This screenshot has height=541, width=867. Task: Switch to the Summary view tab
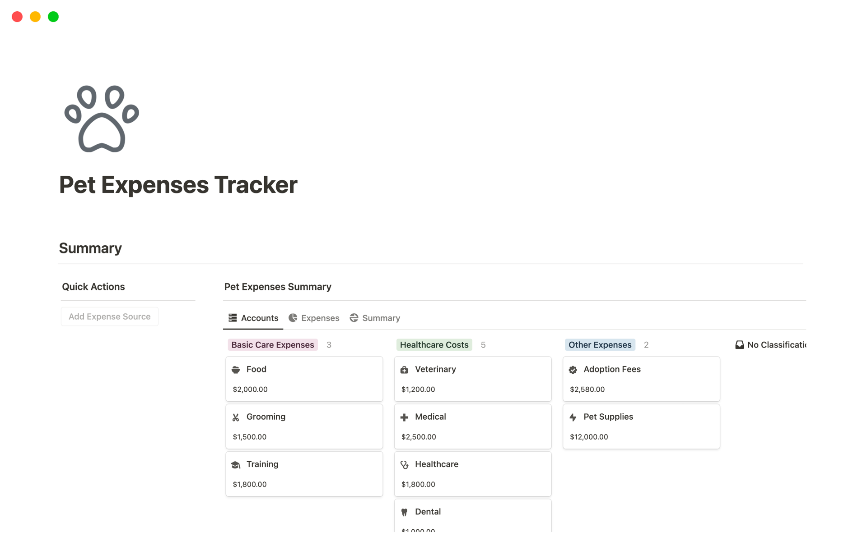[375, 318]
